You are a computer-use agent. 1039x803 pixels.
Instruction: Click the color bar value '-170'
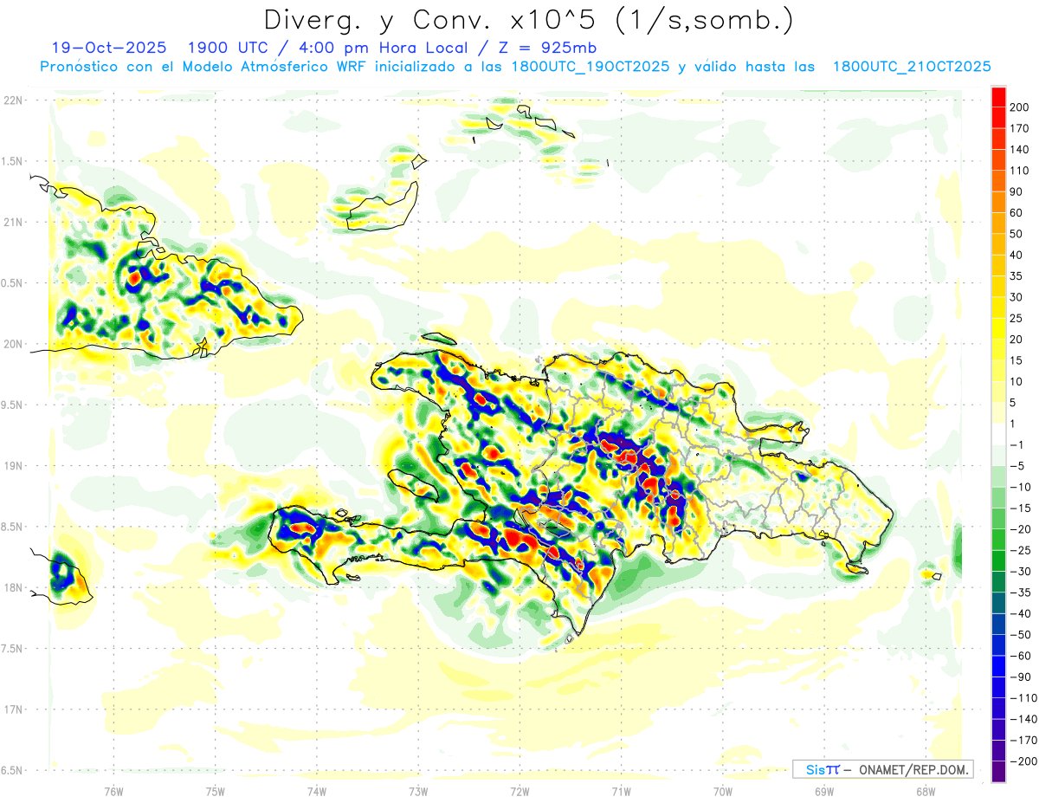click(1023, 741)
